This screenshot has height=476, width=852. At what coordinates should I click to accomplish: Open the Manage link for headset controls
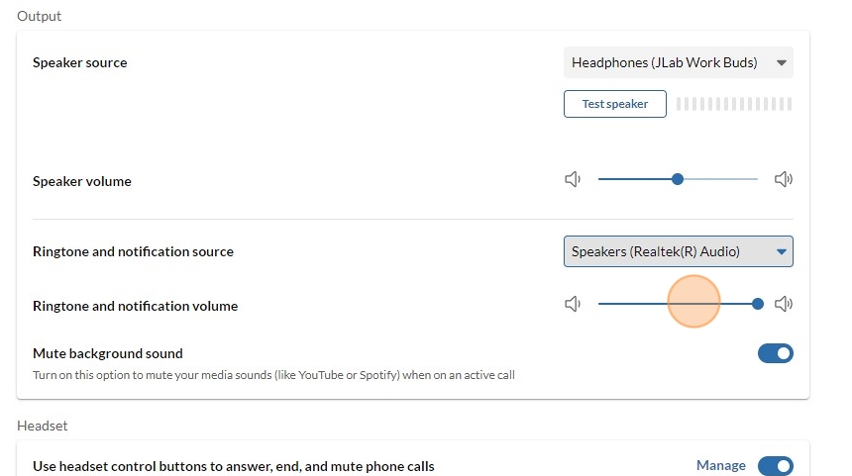pyautogui.click(x=721, y=466)
